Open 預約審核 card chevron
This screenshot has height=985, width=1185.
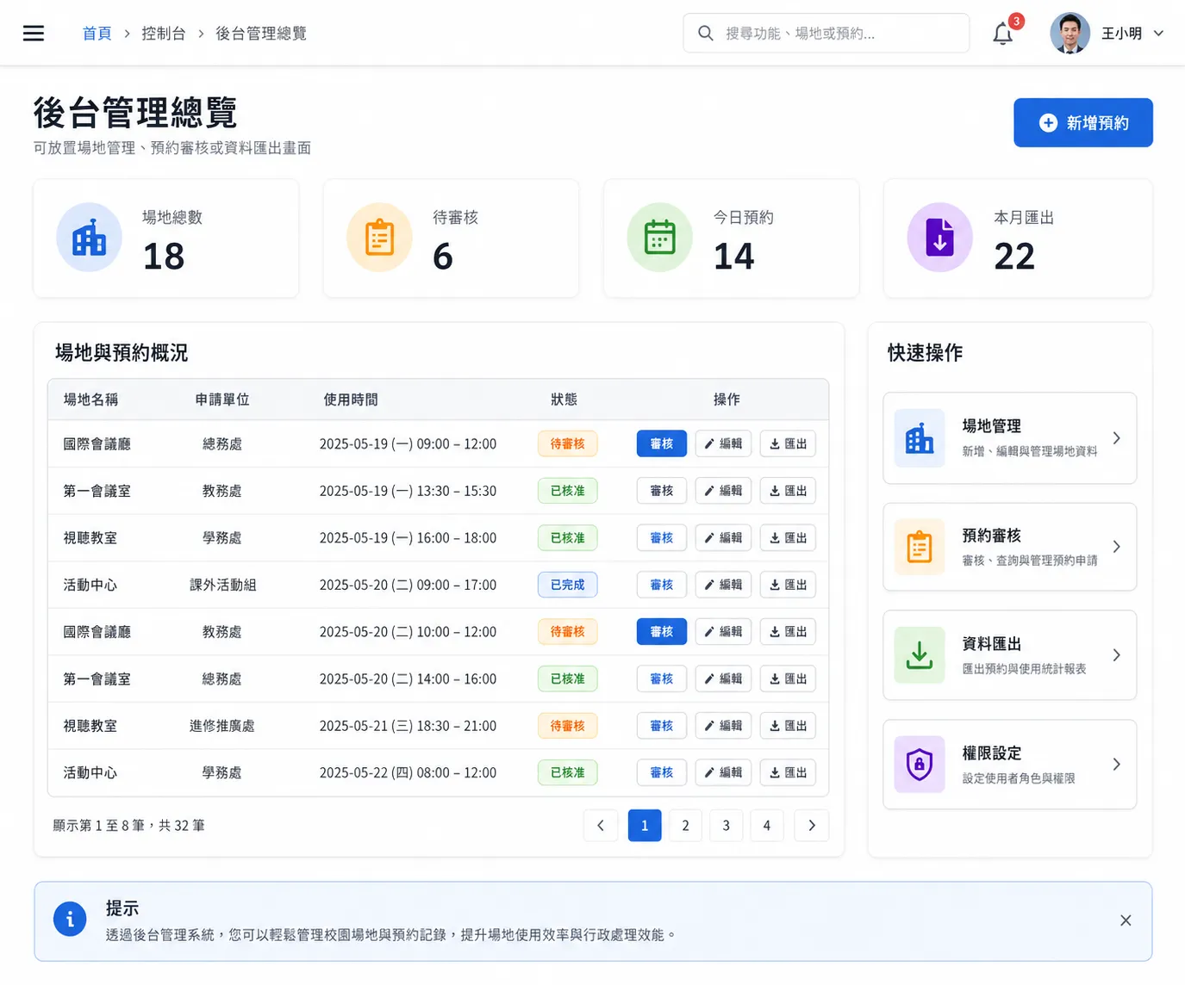click(1116, 547)
